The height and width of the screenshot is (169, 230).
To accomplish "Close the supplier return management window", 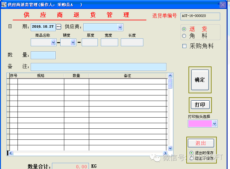I will point(223,5).
